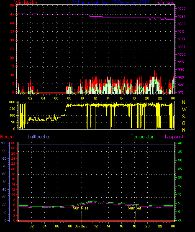Image resolution: width=195 pixels, height=232 pixels.
Task: Click the 50 value on the Luftfeuchte axis
Action: [5, 182]
